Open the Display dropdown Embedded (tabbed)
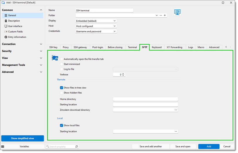This screenshot has height=153, width=238. click(96, 21)
